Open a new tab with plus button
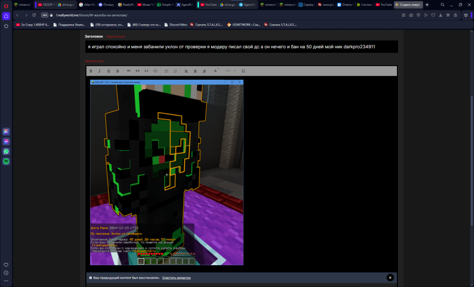 [427, 5]
